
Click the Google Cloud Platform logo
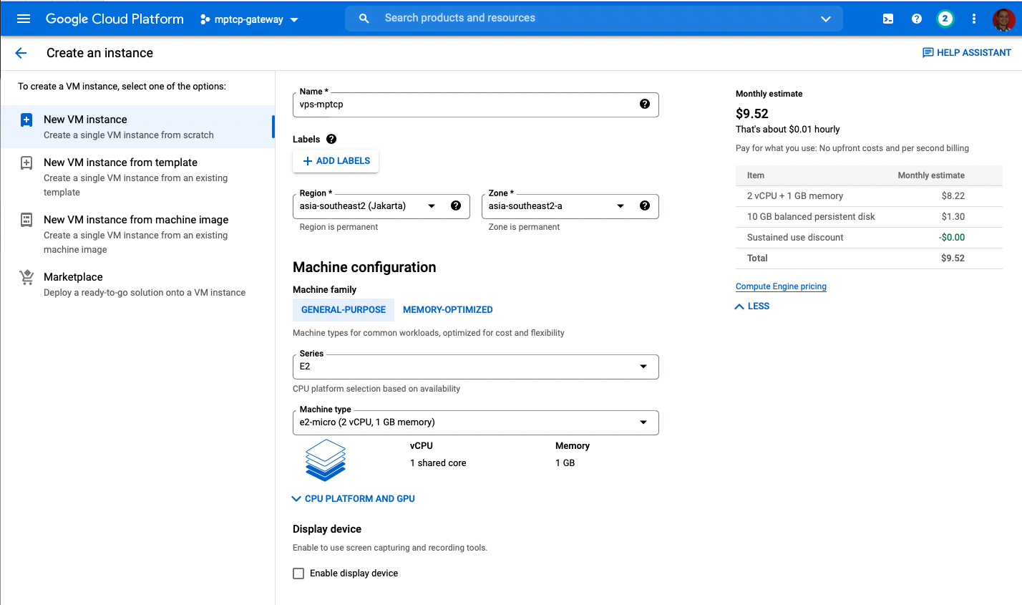115,19
